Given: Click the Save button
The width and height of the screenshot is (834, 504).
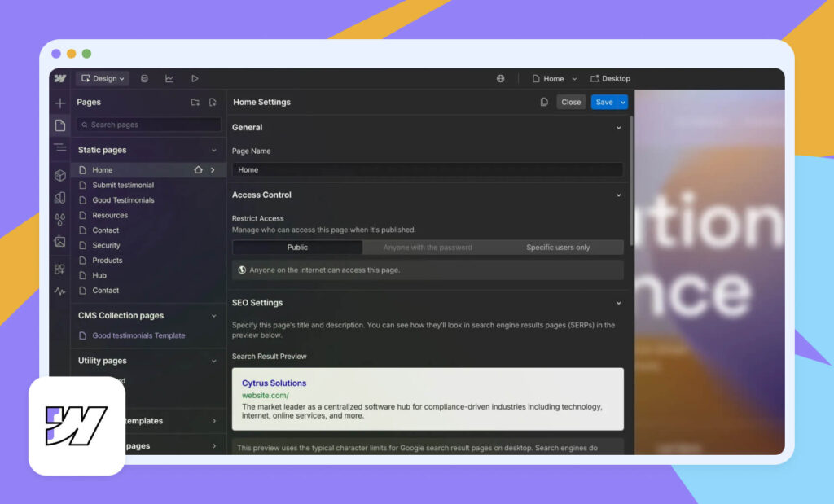Looking at the screenshot, I should click(604, 102).
